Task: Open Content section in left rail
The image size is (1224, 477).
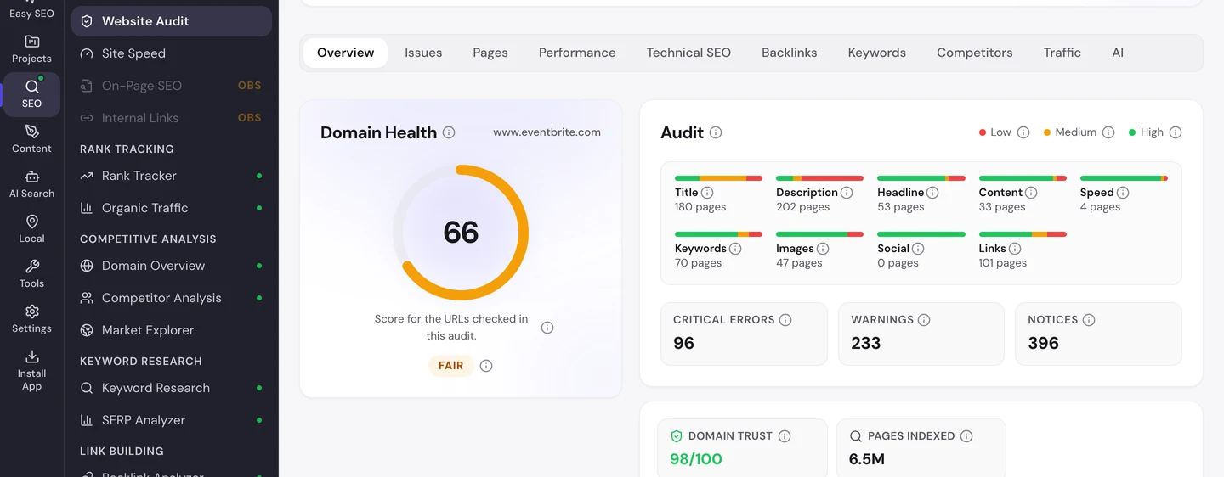Action: [31, 139]
